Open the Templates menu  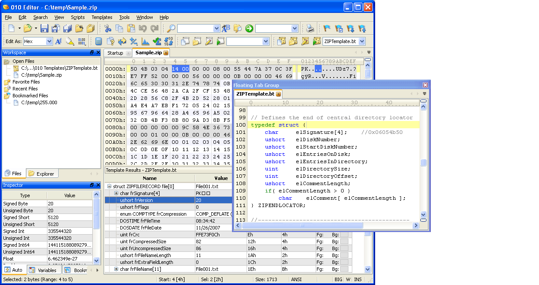pyautogui.click(x=102, y=17)
